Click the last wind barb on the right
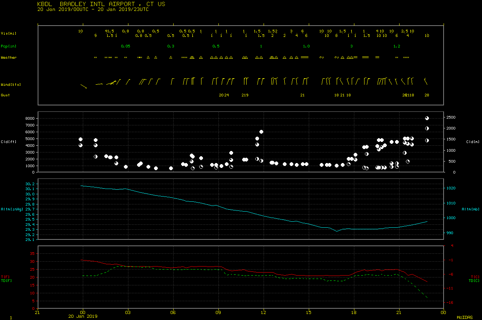The width and height of the screenshot is (482, 320). coord(426,81)
